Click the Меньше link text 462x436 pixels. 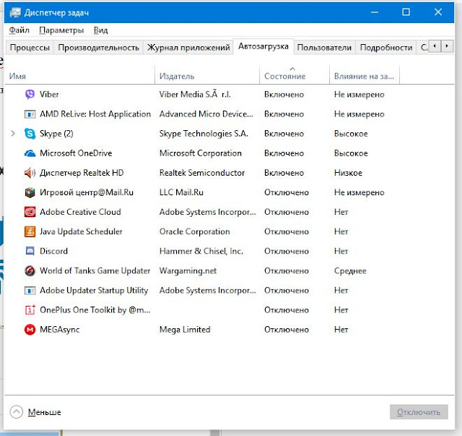tap(45, 412)
